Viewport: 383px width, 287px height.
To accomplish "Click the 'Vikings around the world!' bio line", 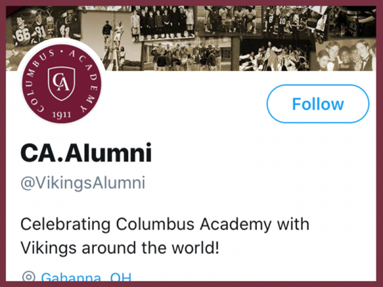I will pyautogui.click(x=120, y=247).
